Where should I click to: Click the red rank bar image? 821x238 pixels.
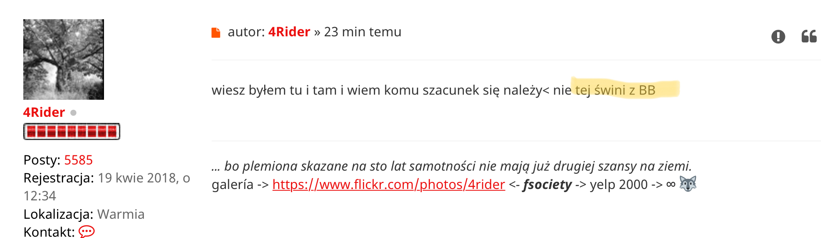pyautogui.click(x=72, y=131)
